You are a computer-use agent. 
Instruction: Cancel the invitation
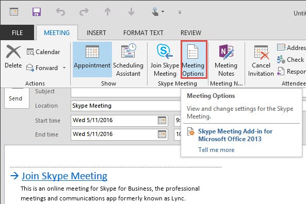click(x=261, y=60)
